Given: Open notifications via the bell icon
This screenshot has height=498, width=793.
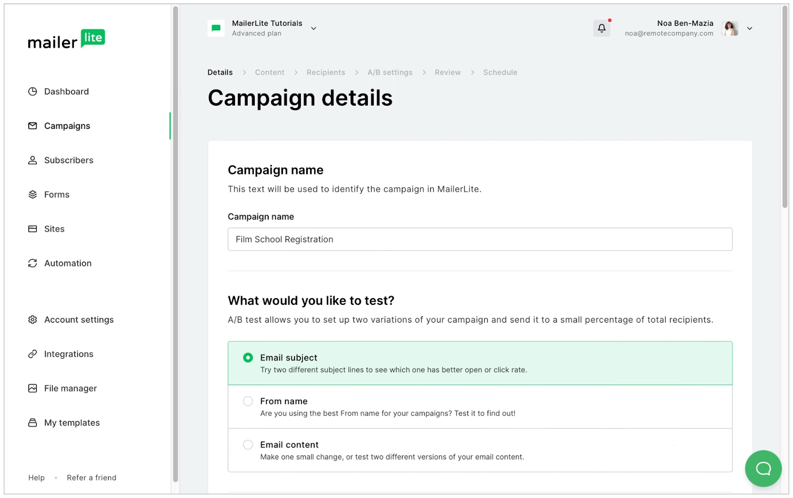Looking at the screenshot, I should [601, 28].
